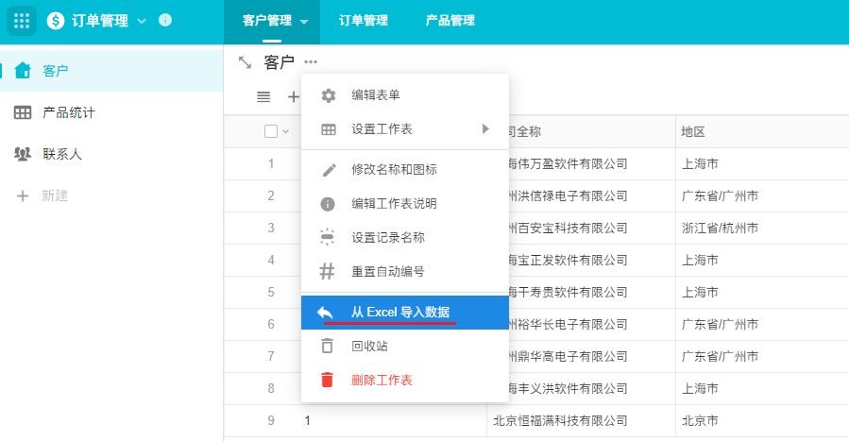The height and width of the screenshot is (441, 849).
Task: Click the three-dot more icon next to 客户
Action: tap(311, 62)
